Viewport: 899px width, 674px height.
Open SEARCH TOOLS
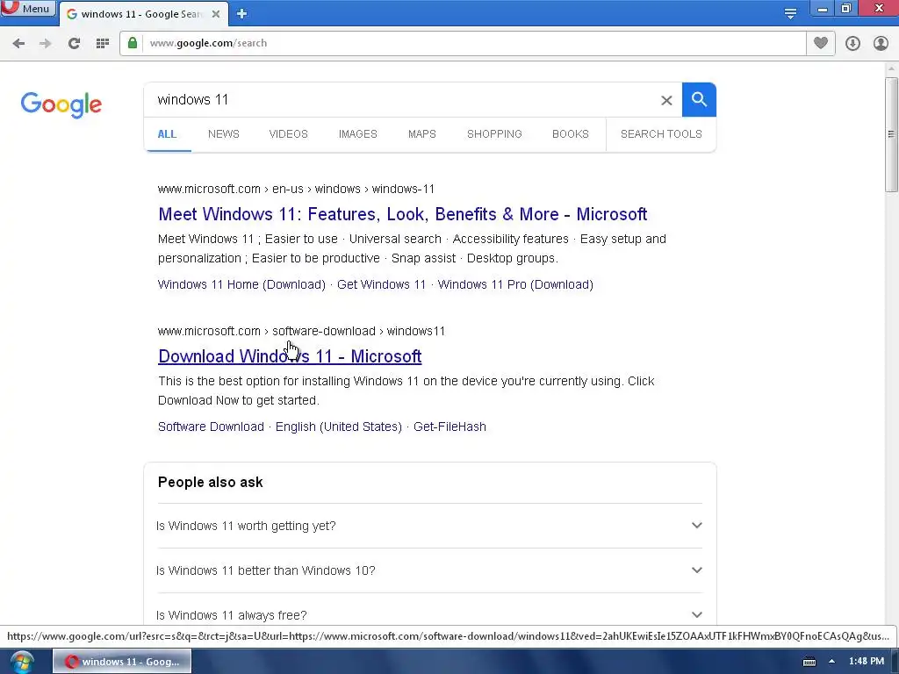(x=661, y=134)
